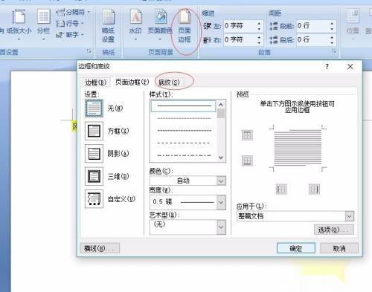This screenshot has width=372, height=292.
Task: Open the breaks (分隔符) dropdown
Action: point(73,12)
